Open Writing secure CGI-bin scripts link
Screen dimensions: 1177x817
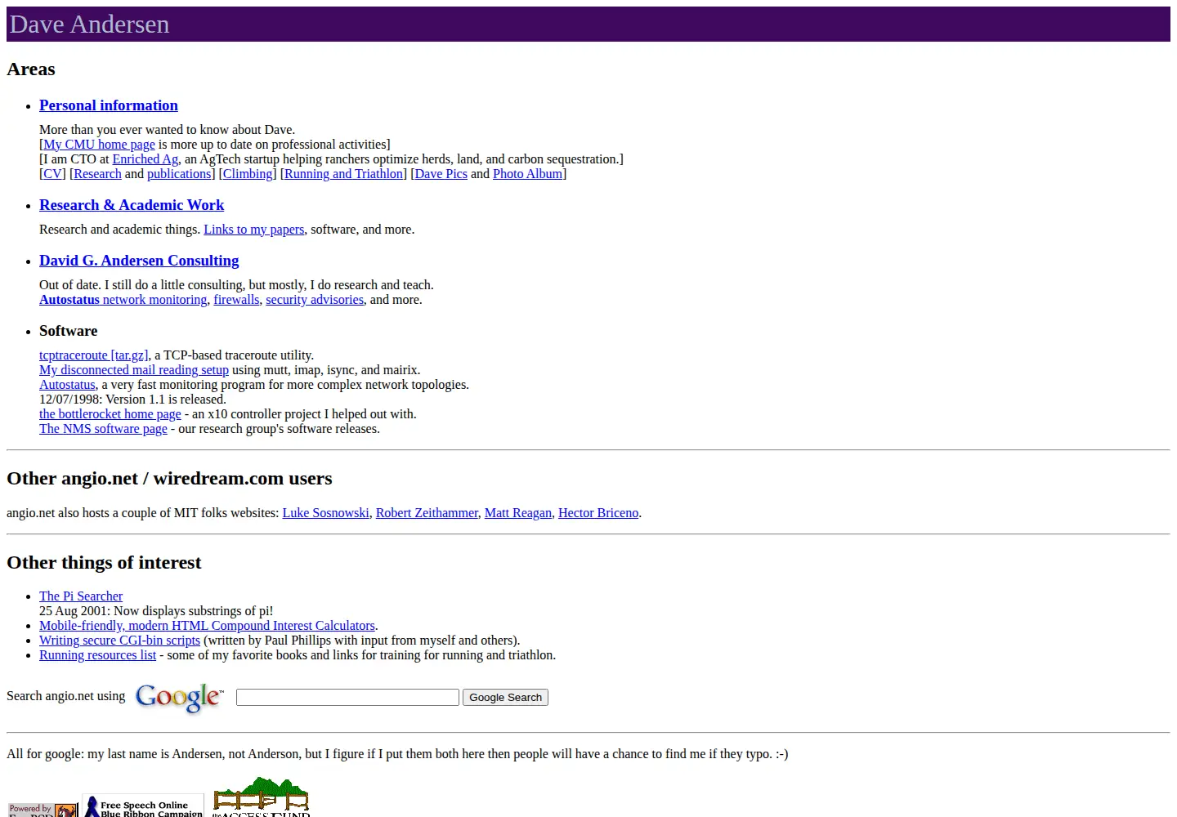pyautogui.click(x=119, y=641)
